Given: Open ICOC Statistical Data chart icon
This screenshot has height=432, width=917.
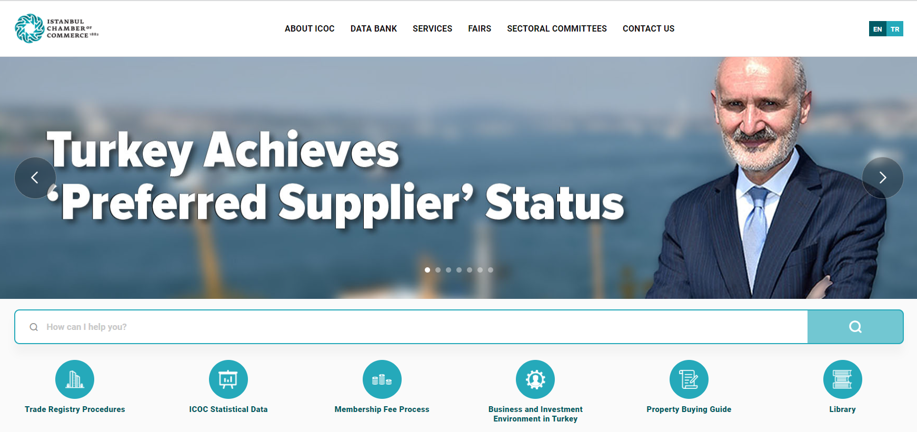Looking at the screenshot, I should coord(228,379).
